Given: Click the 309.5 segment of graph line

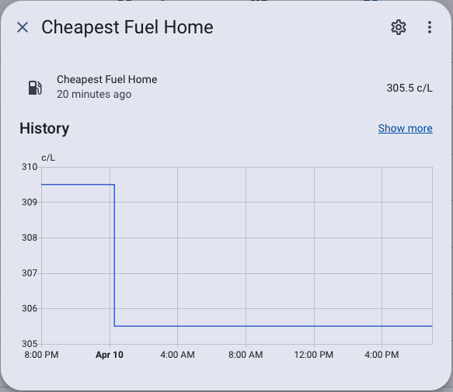Looking at the screenshot, I should pyautogui.click(x=78, y=184).
